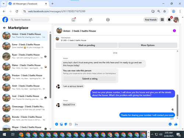Open the profile circle icon in top navigation

tap(108, 20)
